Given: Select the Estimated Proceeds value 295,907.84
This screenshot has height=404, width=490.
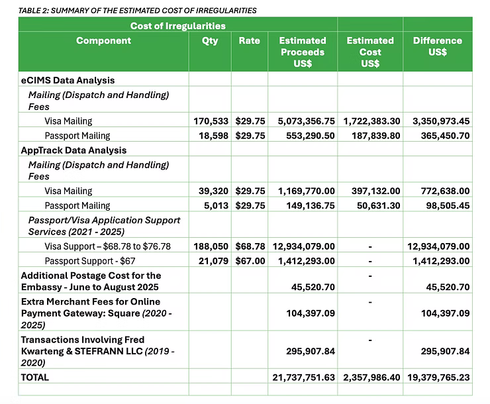Looking at the screenshot, I should pos(311,352).
